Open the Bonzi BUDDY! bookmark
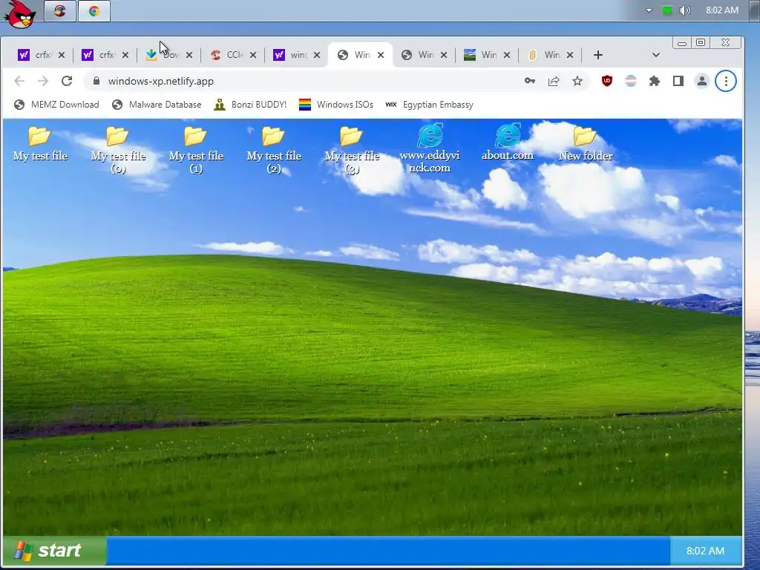760x570 pixels. [251, 105]
